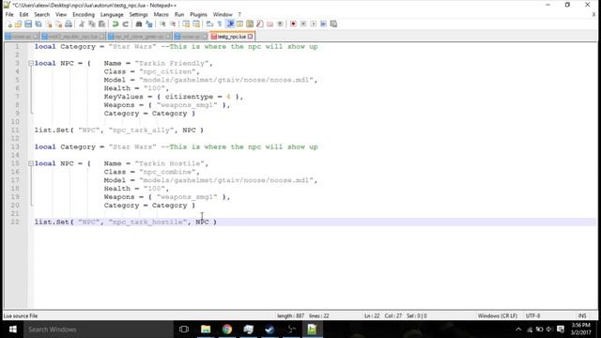Open the View menu
This screenshot has height=338, width=601.
tap(61, 15)
